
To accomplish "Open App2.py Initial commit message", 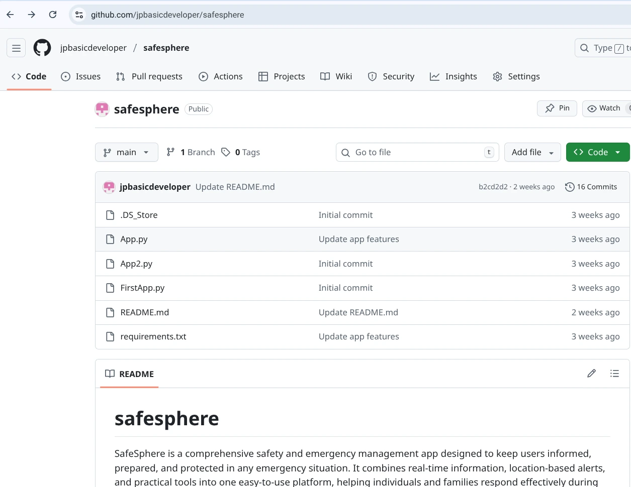I will click(346, 264).
